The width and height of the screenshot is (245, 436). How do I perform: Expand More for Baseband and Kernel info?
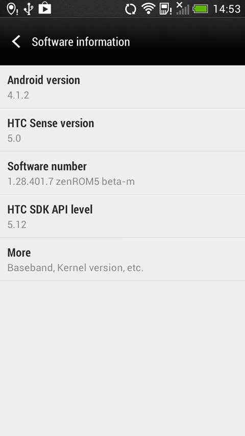pos(122,259)
